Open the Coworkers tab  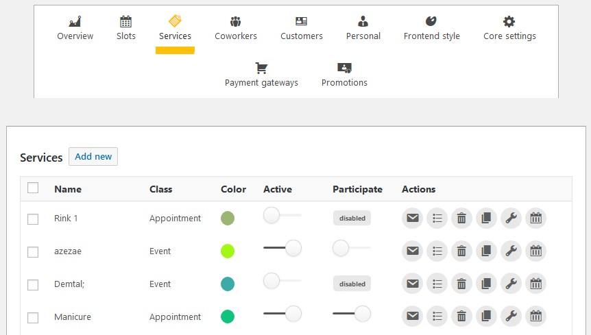click(x=236, y=28)
